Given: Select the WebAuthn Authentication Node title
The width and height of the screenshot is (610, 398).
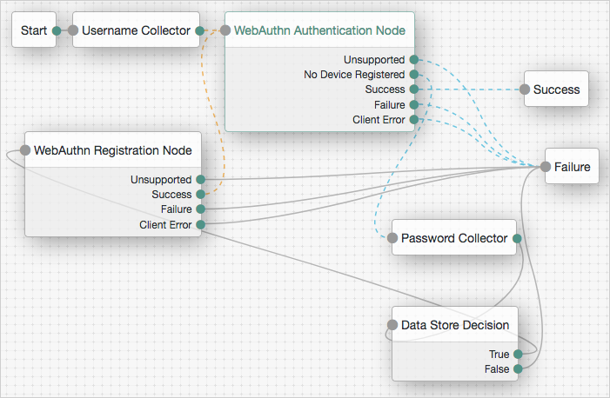Looking at the screenshot, I should (319, 30).
